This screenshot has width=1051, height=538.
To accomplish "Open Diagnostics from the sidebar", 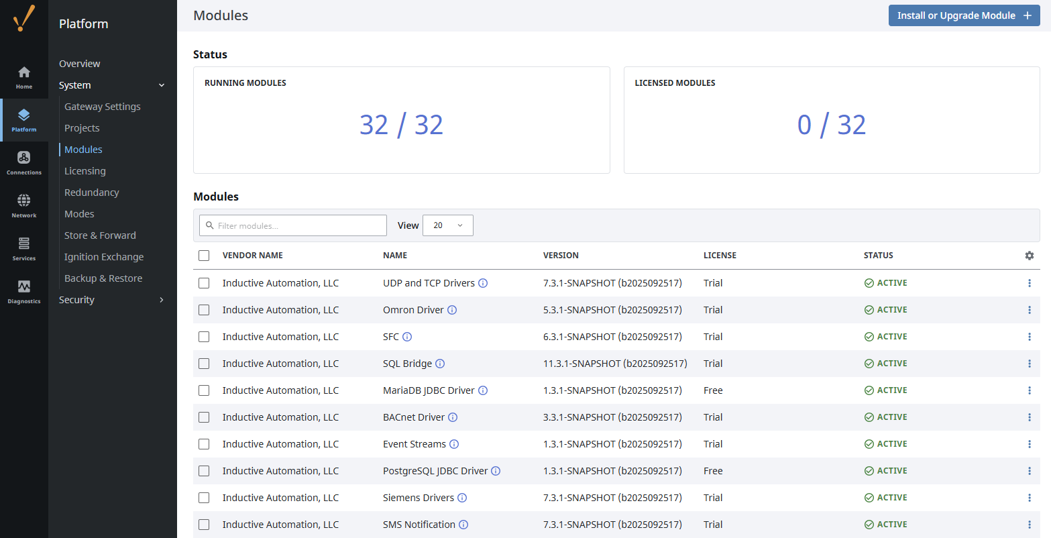I will click(23, 292).
